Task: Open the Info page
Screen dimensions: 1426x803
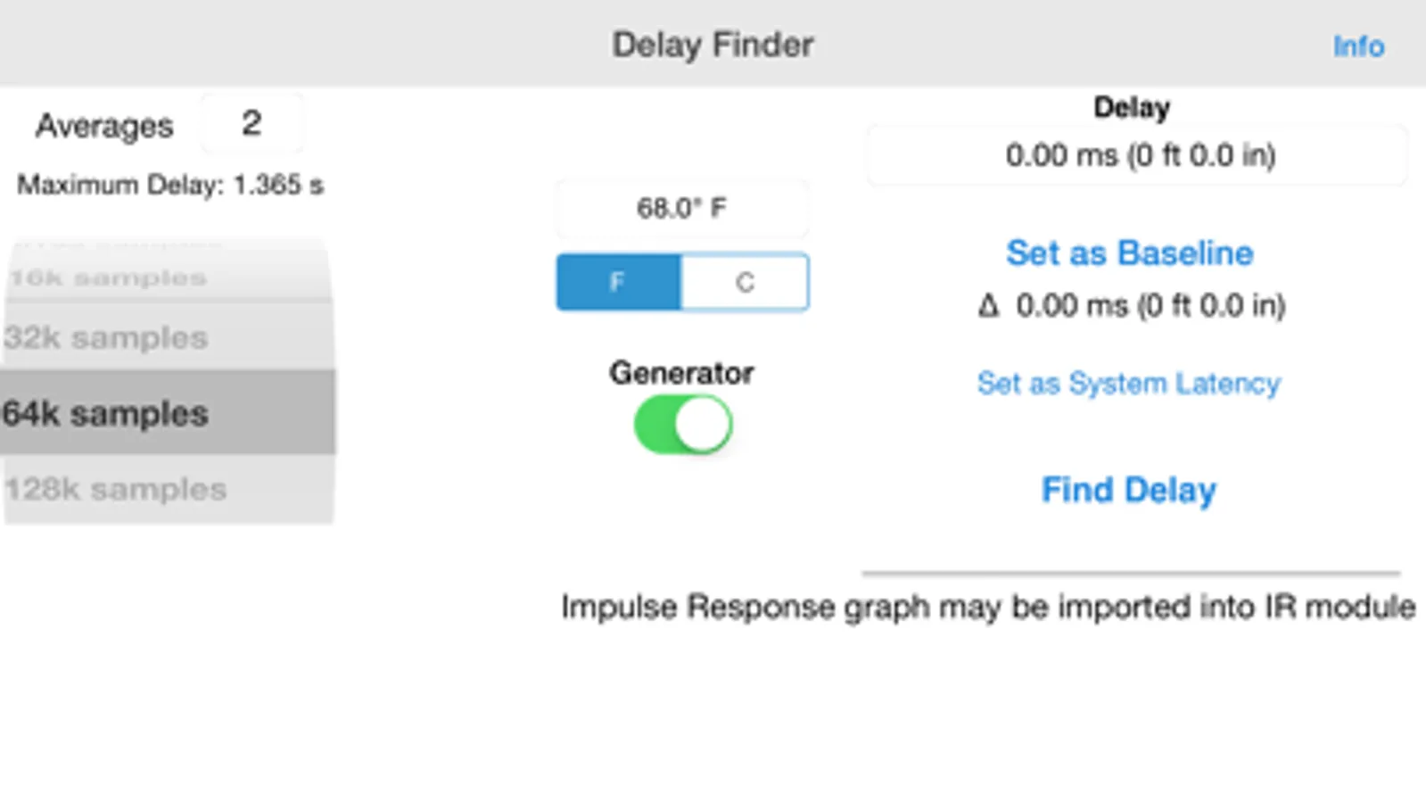Action: (x=1358, y=46)
